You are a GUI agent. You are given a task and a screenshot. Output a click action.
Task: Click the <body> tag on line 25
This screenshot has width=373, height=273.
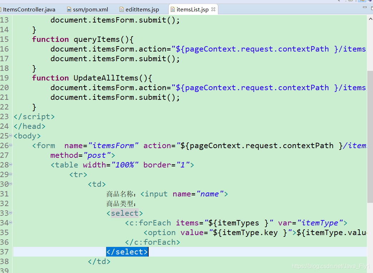tap(27, 136)
